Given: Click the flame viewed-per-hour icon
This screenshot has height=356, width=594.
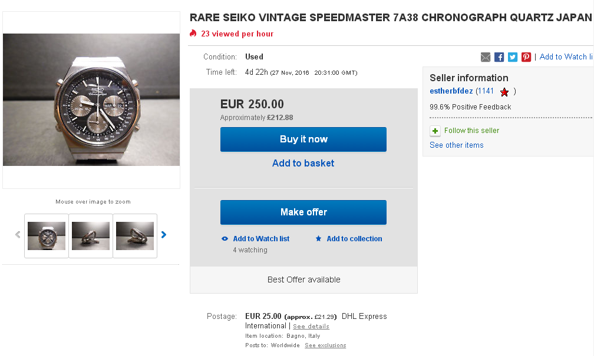Looking at the screenshot, I should coord(193,34).
